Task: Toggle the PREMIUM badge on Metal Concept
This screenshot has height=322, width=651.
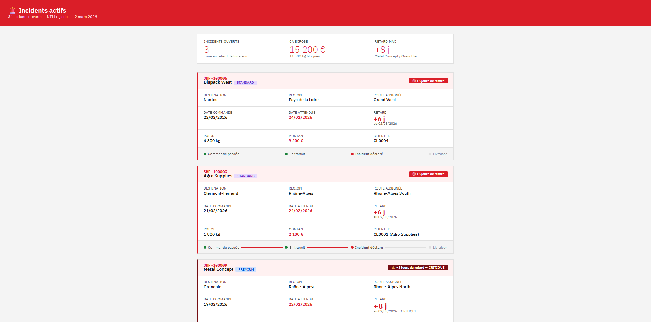Action: (x=246, y=269)
